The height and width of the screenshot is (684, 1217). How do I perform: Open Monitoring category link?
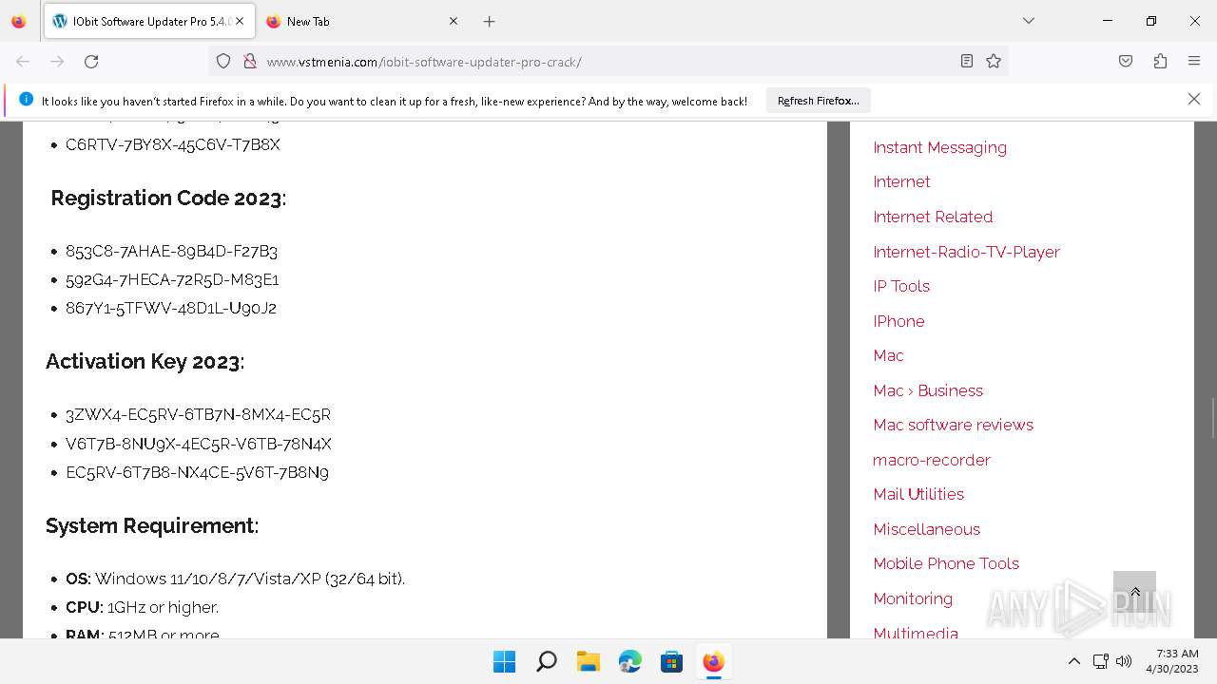pyautogui.click(x=913, y=598)
